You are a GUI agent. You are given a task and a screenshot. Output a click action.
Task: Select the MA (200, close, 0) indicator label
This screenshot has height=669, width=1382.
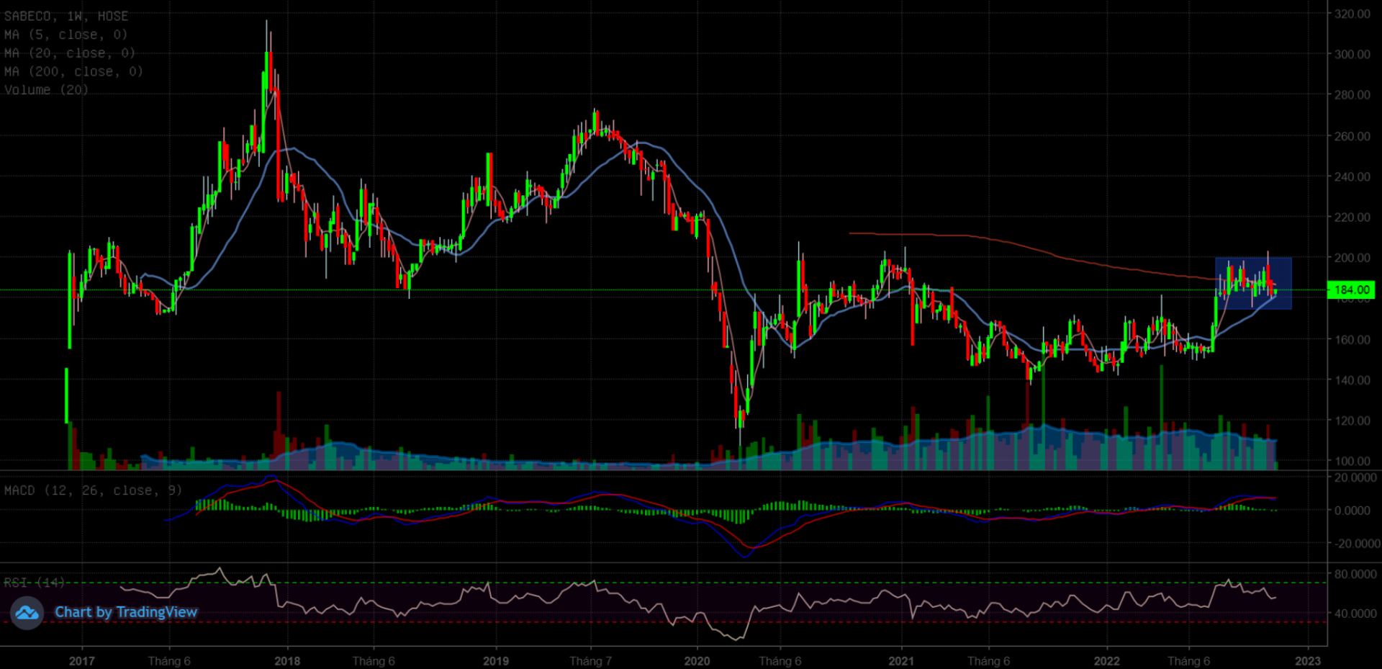tap(73, 72)
